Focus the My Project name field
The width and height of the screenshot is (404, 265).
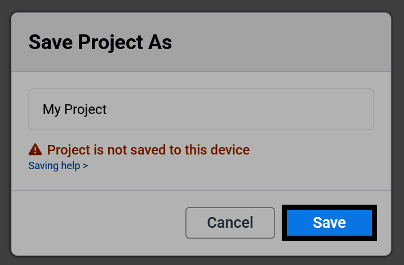click(x=201, y=109)
